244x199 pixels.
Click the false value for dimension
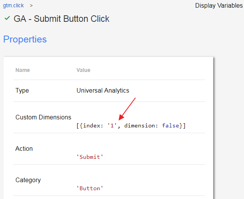coord(170,126)
